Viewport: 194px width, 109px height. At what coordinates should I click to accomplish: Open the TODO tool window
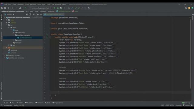(19, 103)
